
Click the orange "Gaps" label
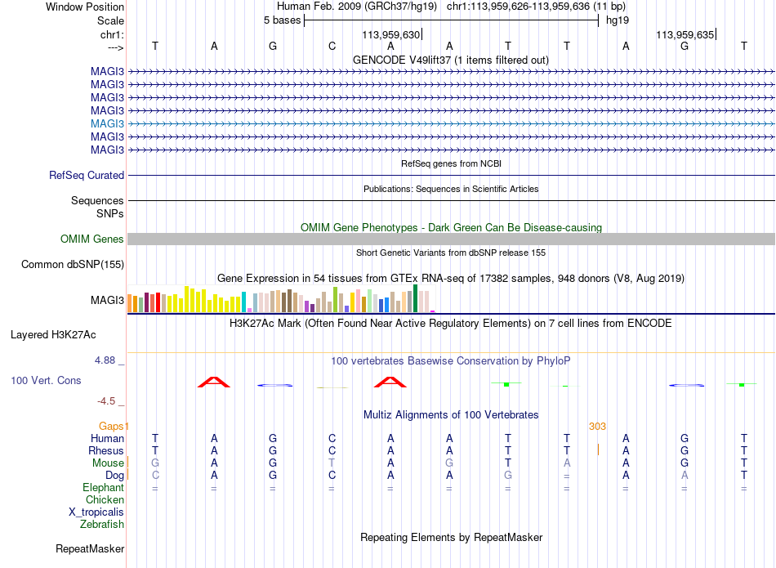point(111,426)
